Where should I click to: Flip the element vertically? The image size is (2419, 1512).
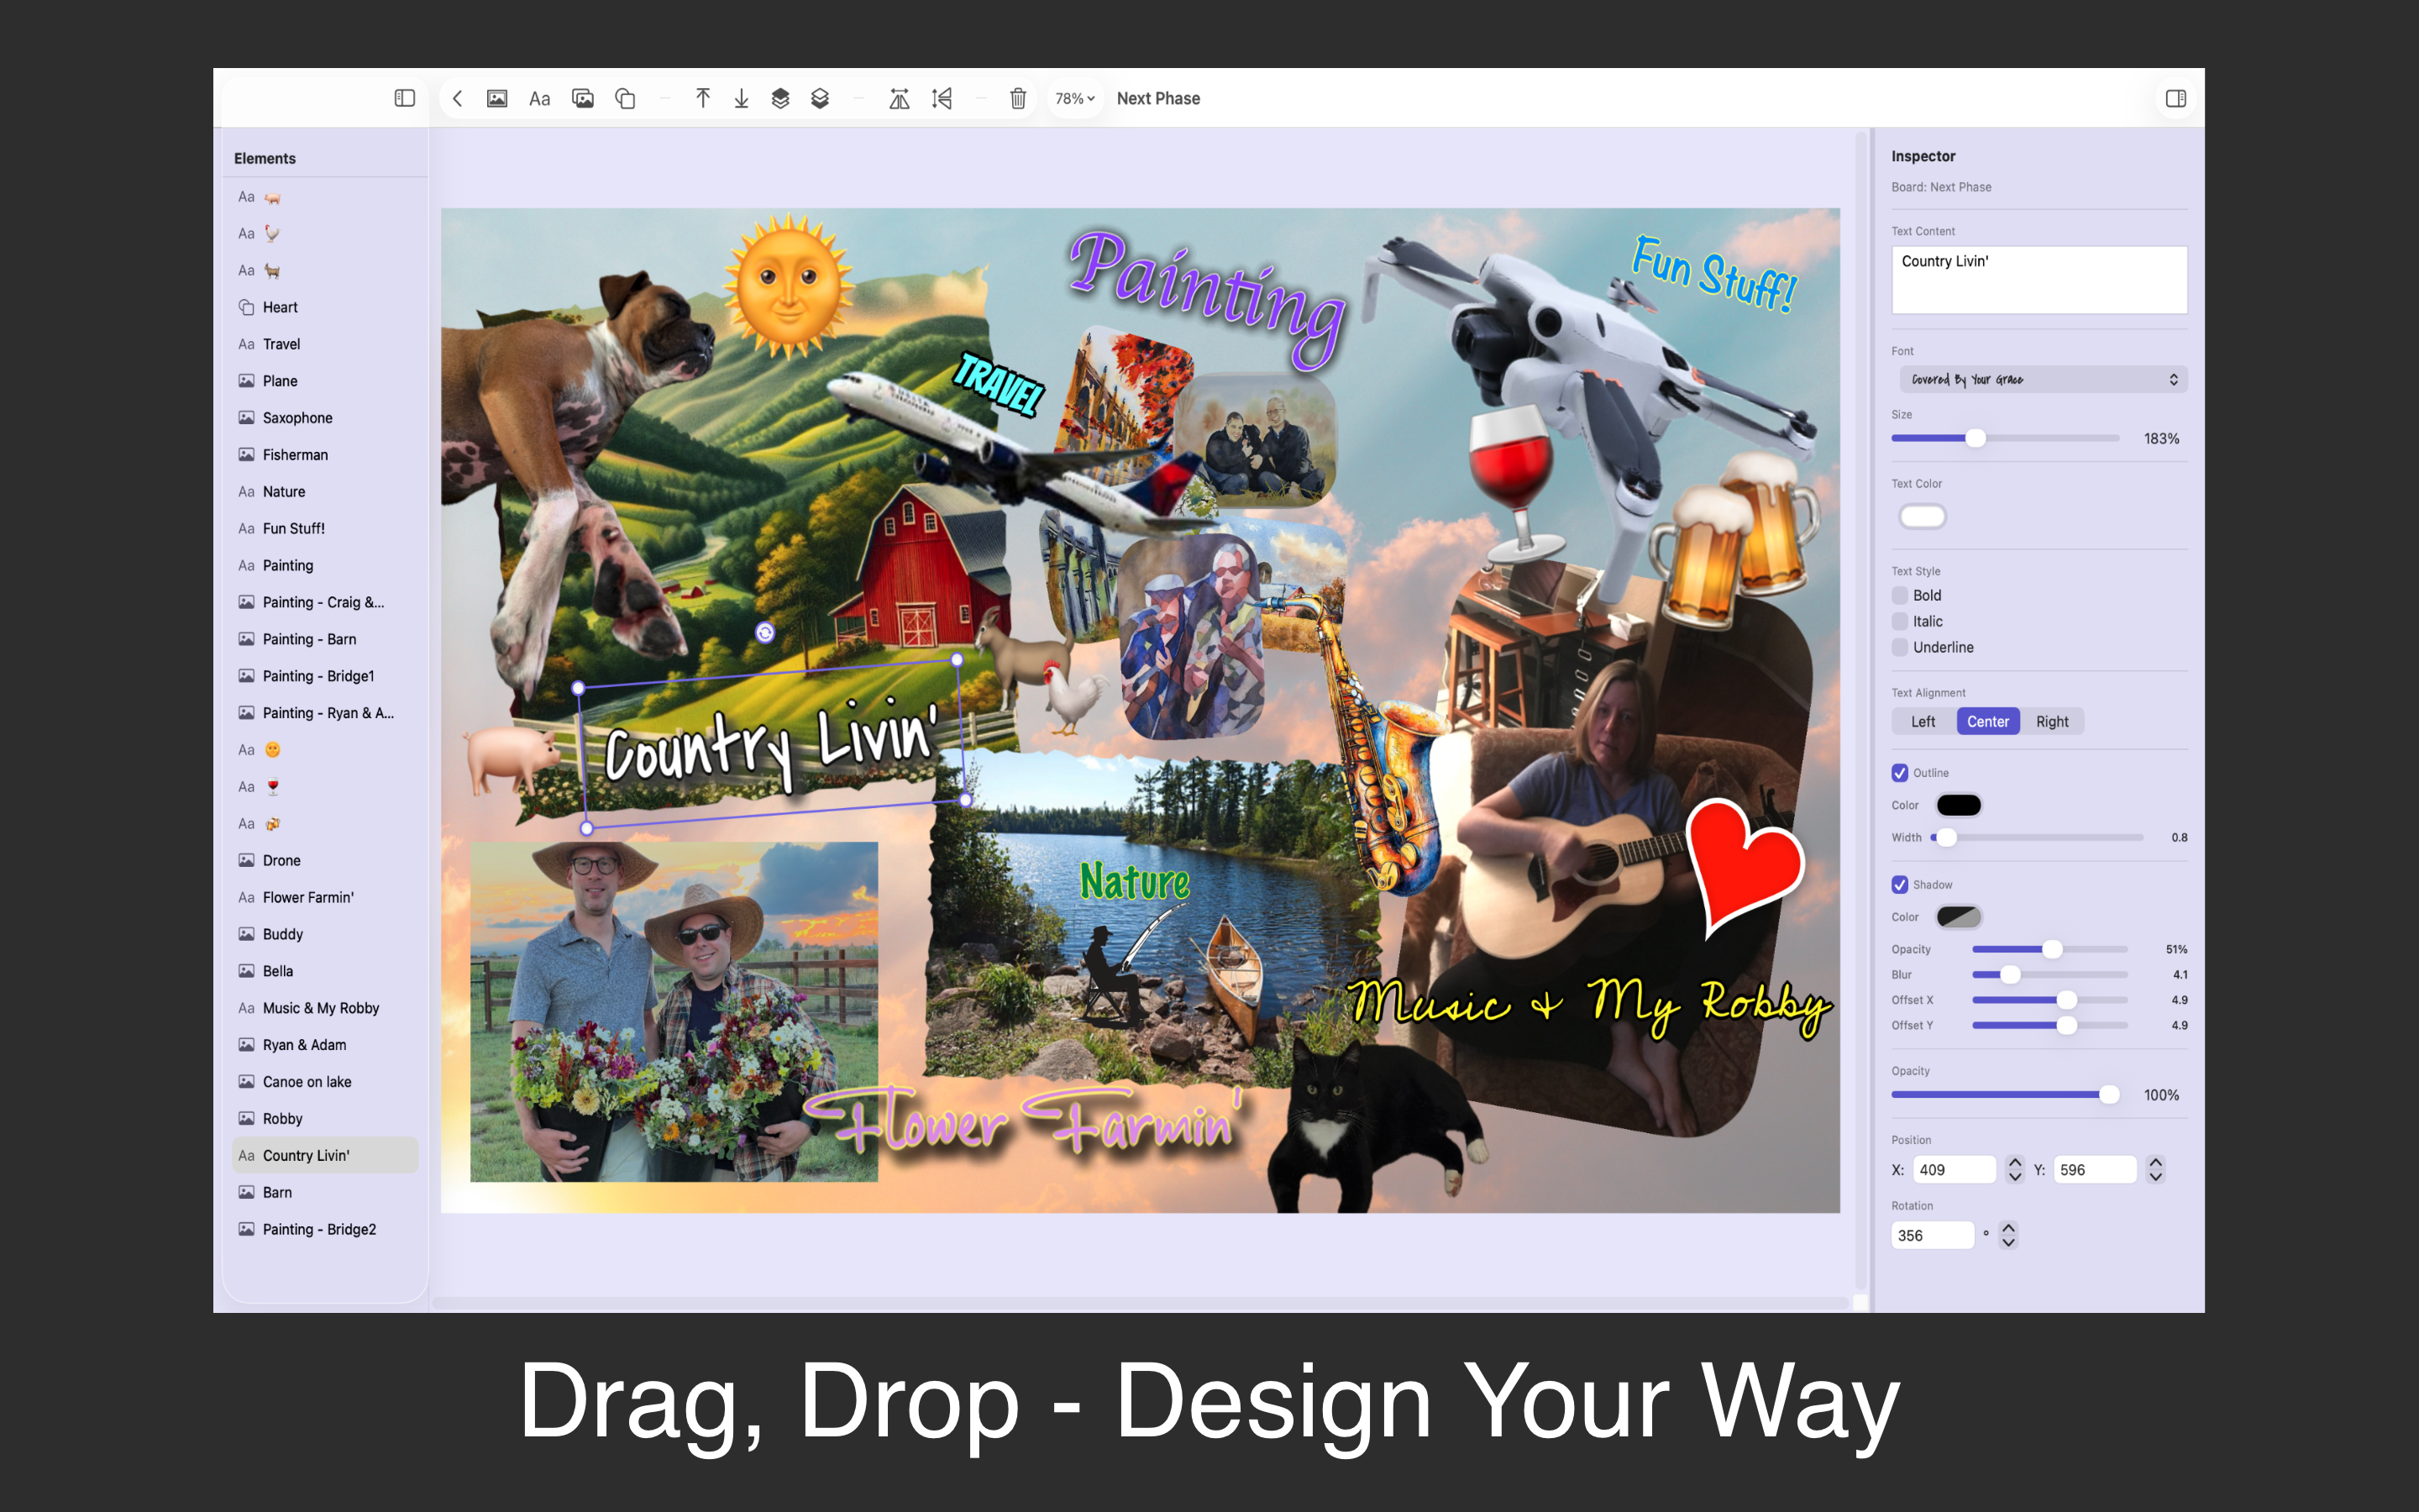click(942, 98)
